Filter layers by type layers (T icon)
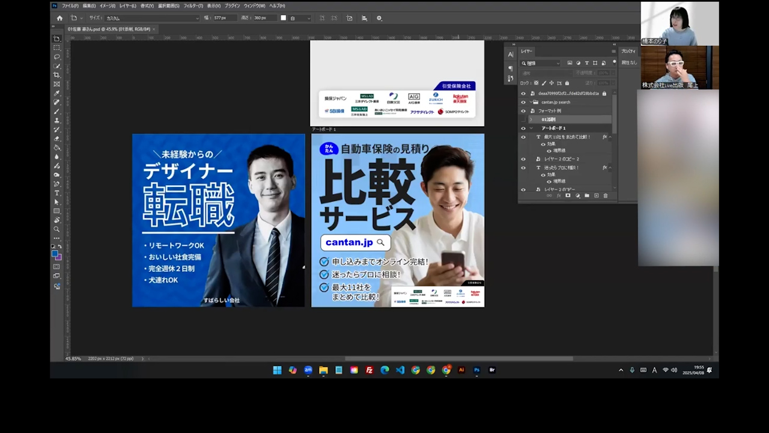Viewport: 769px width, 433px height. tap(586, 63)
